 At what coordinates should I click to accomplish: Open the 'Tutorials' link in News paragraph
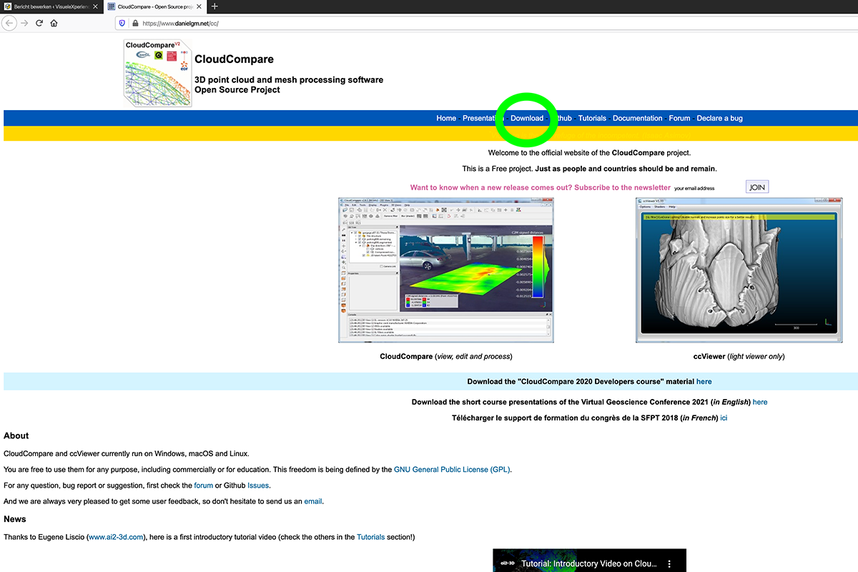click(x=370, y=537)
